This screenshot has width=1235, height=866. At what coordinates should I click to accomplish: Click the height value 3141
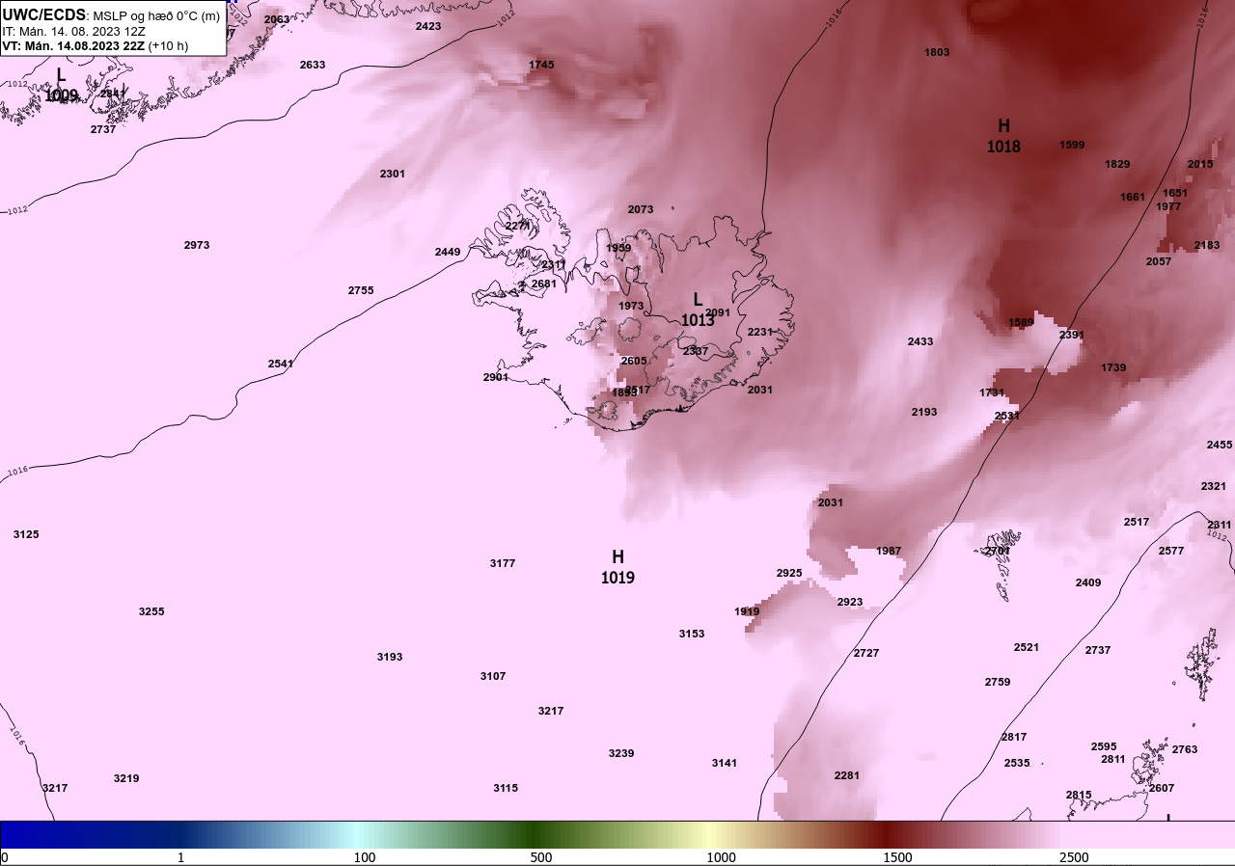pos(725,763)
